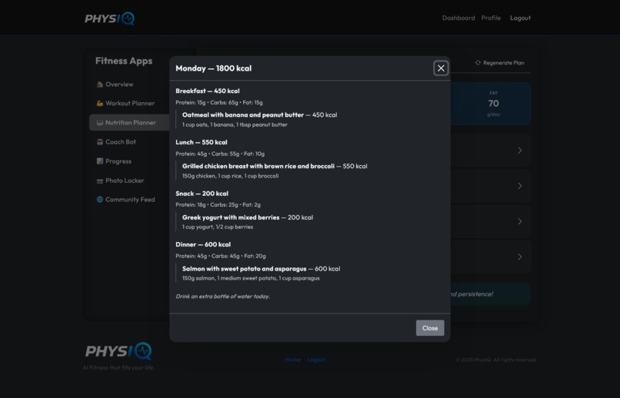Click 'Drink an extra bottle of water' note
This screenshot has width=620, height=398.
222,296
